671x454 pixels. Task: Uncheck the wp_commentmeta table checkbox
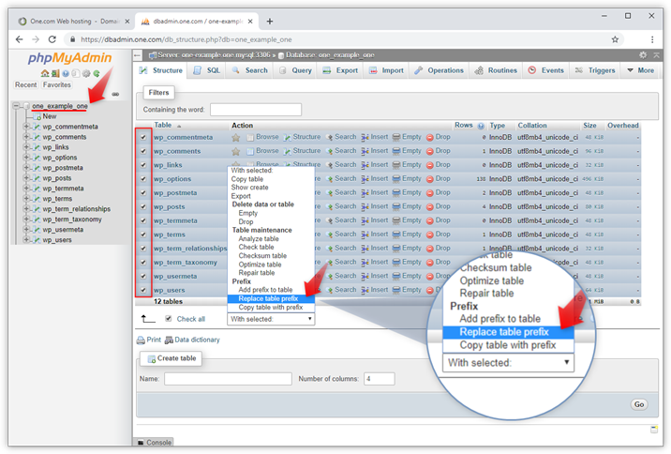pyautogui.click(x=143, y=138)
